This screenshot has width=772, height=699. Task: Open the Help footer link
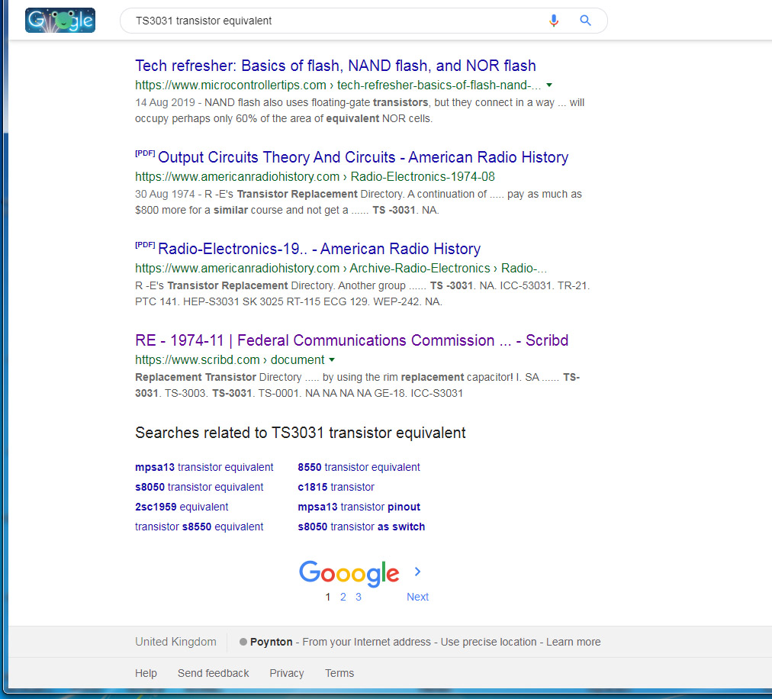(x=146, y=673)
